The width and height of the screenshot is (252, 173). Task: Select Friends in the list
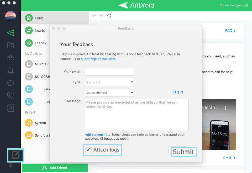pyautogui.click(x=40, y=43)
